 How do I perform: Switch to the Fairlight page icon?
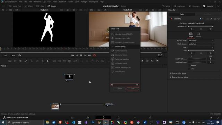point(134,117)
